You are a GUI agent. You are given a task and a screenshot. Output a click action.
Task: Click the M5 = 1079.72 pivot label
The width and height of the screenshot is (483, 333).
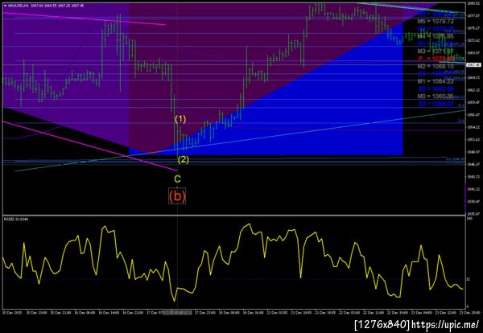pos(436,21)
